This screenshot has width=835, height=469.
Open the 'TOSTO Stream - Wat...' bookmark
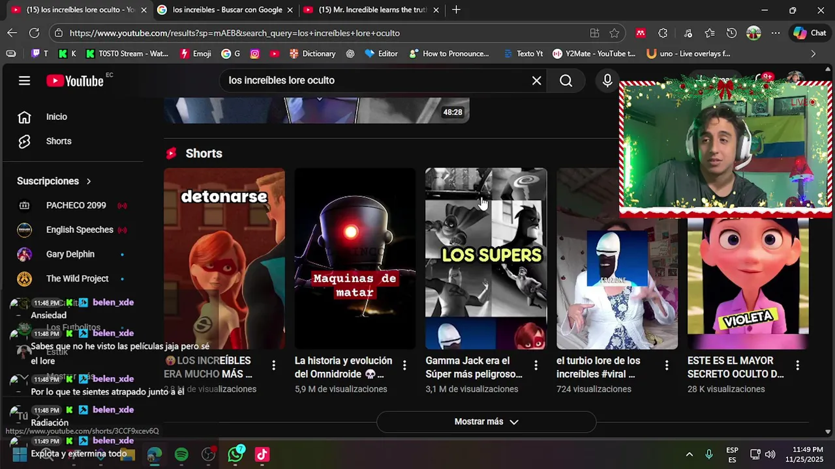point(127,53)
